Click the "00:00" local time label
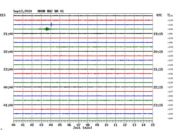This screenshot has width=174, height=132. click(x=8, y=87)
